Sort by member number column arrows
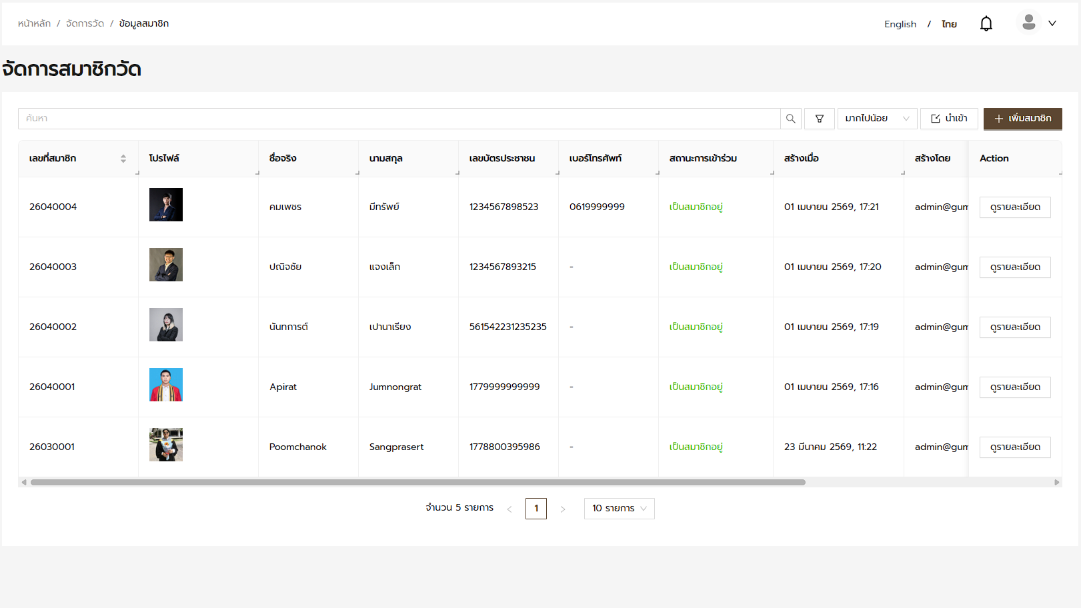Viewport: 1081px width, 608px height. 123,159
